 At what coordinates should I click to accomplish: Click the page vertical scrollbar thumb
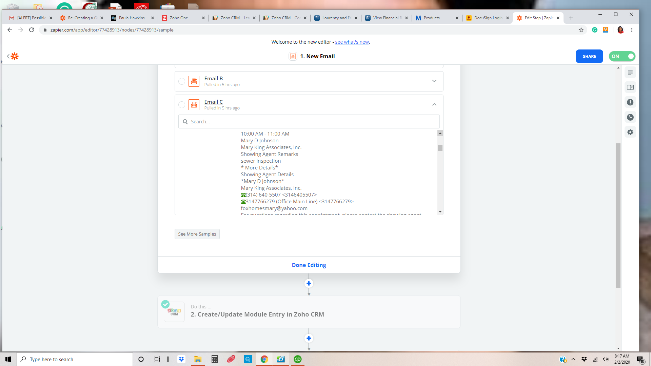[618, 216]
